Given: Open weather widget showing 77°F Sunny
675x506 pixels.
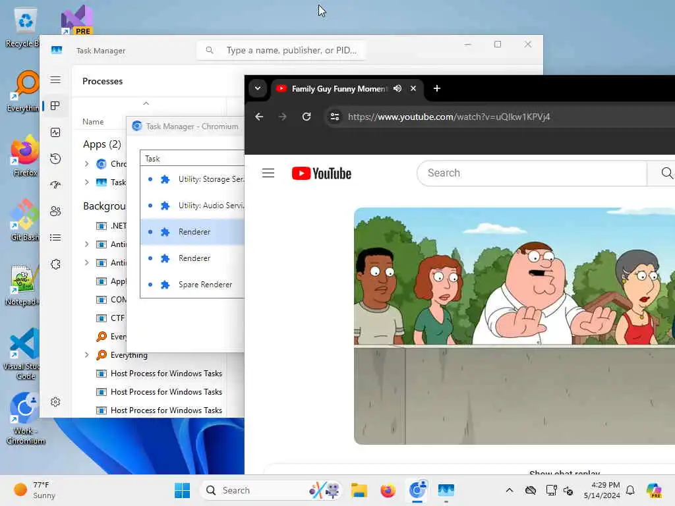Looking at the screenshot, I should tap(34, 490).
